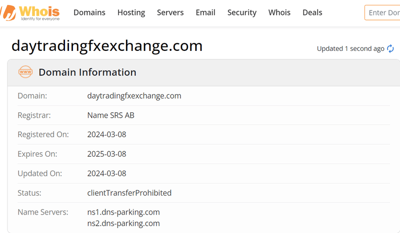Click the Updated 1 second ago text

tap(350, 48)
